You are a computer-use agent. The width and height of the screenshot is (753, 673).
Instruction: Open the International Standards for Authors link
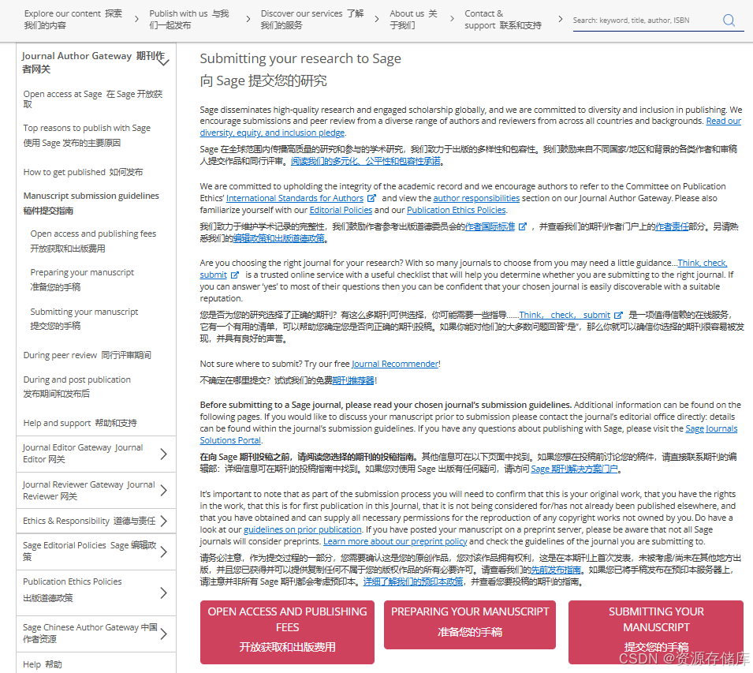click(294, 198)
